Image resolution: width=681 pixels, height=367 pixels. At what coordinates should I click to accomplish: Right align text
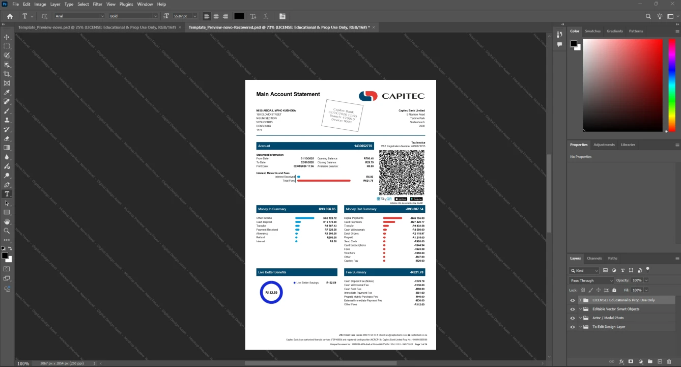tap(225, 16)
